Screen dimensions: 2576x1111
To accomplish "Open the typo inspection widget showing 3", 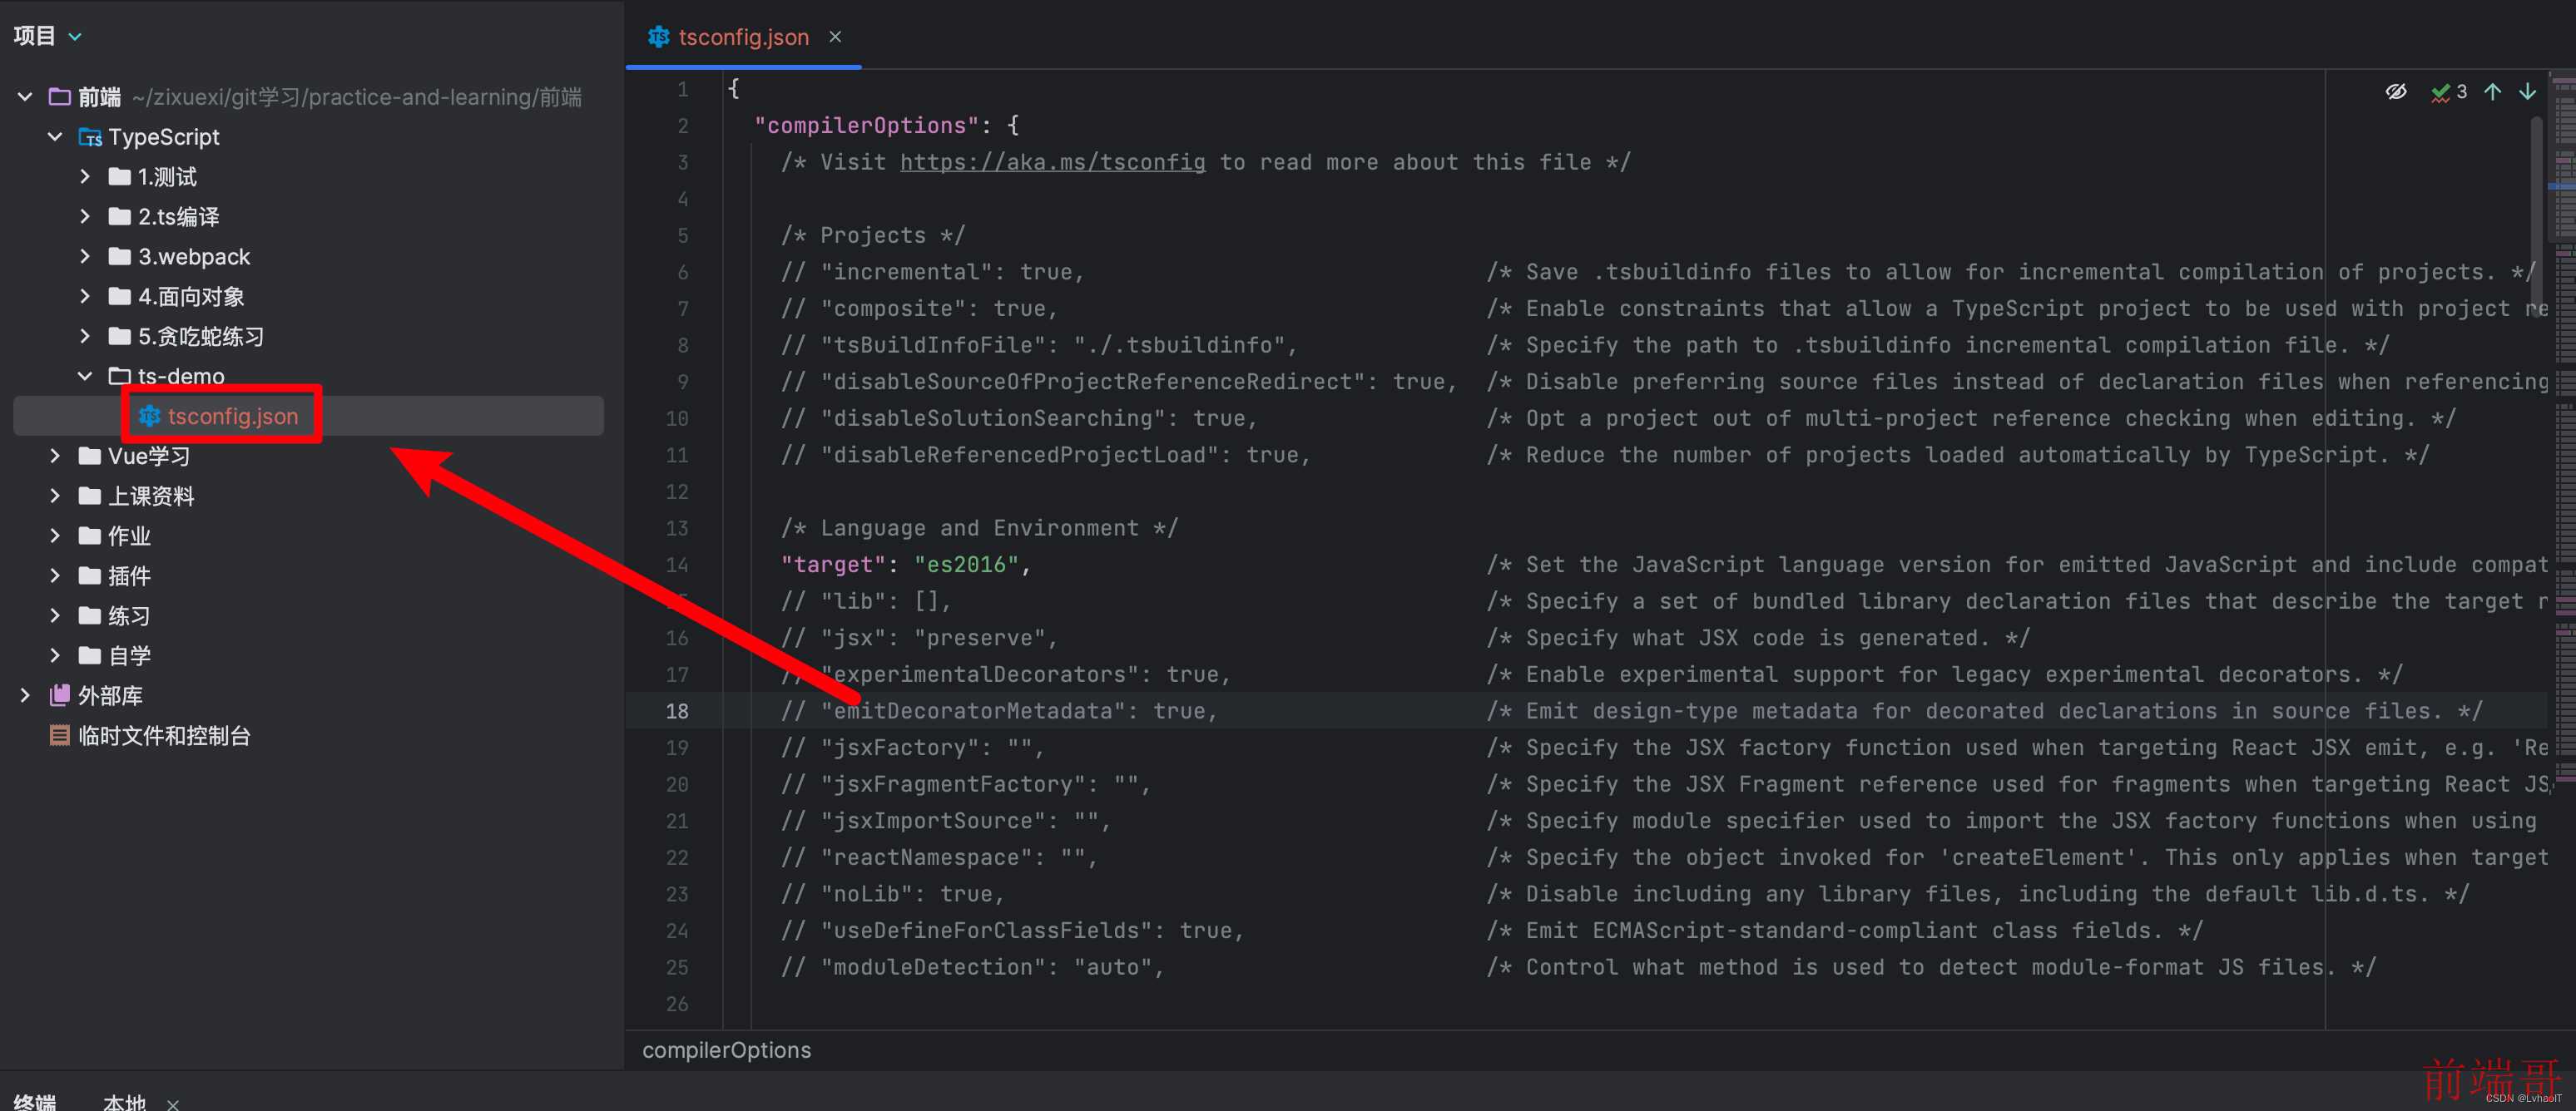I will 2449,92.
